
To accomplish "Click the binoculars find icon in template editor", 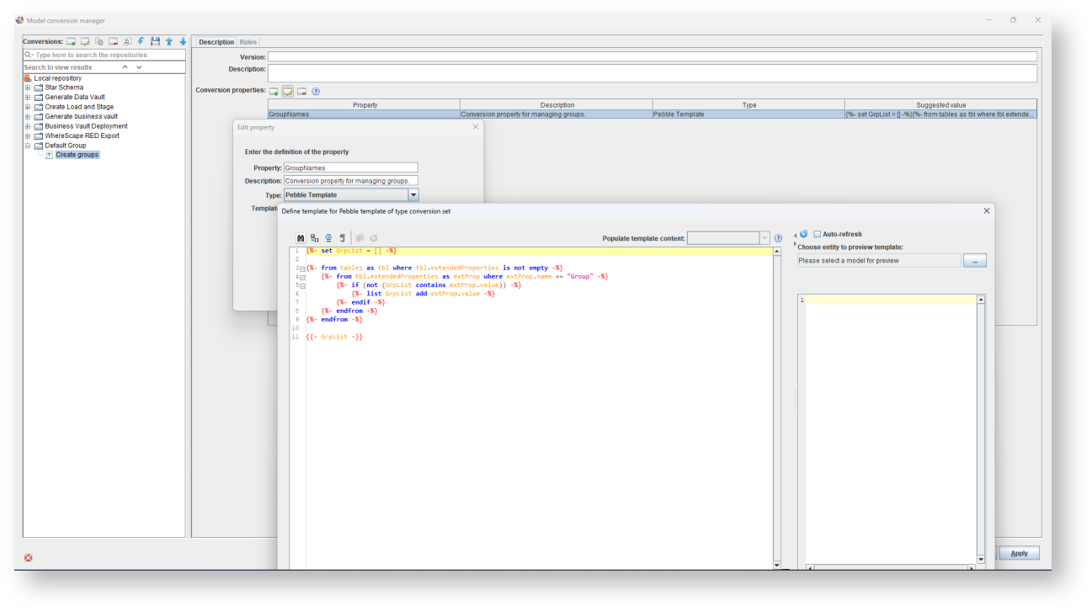I will point(301,238).
